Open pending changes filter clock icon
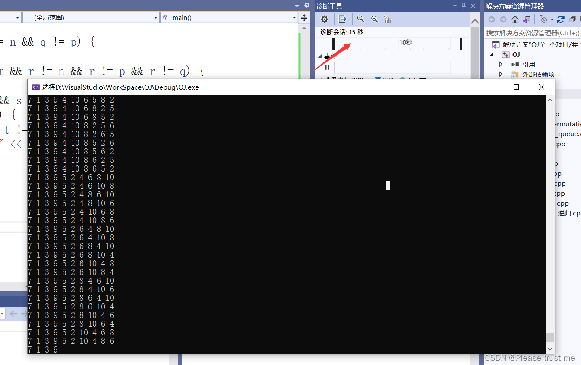Image resolution: width=581 pixels, height=365 pixels. click(x=543, y=19)
